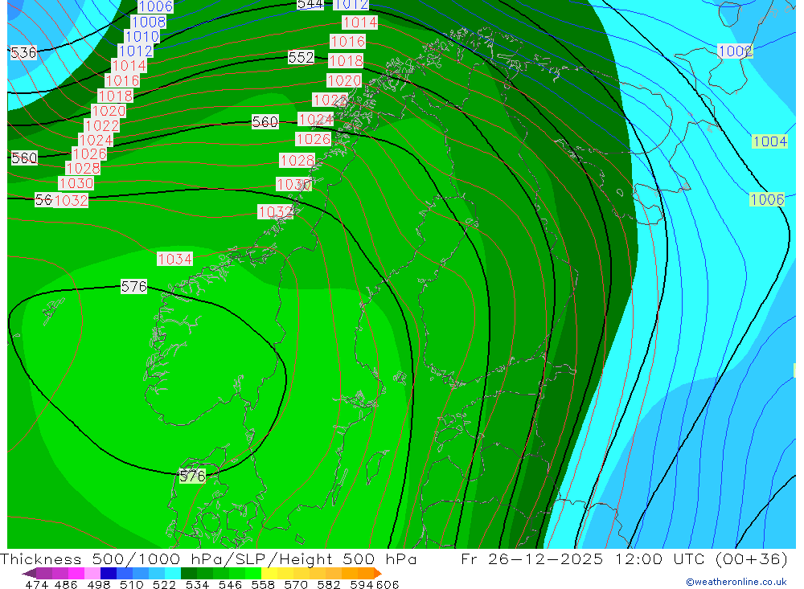Click the '570' legend value

[x=296, y=584]
